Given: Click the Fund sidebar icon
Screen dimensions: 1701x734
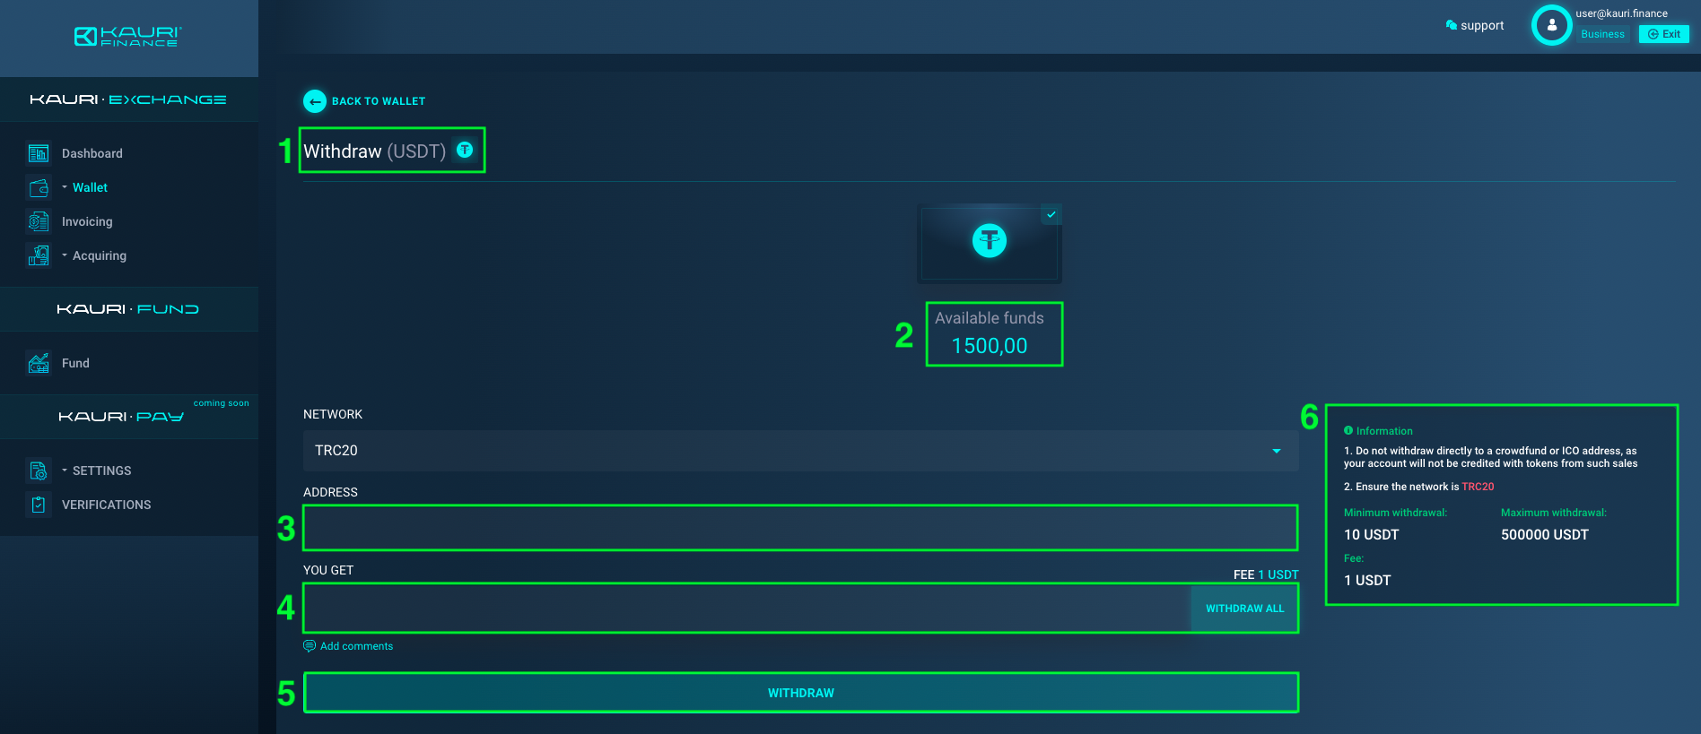Looking at the screenshot, I should pyautogui.click(x=39, y=363).
